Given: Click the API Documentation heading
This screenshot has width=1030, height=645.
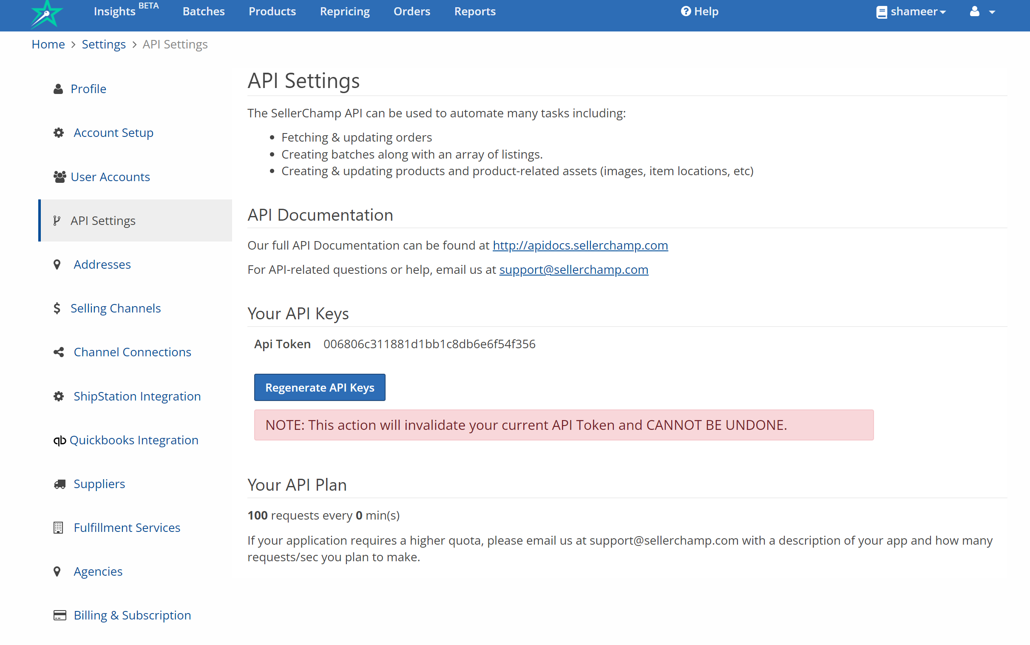Looking at the screenshot, I should pos(320,215).
